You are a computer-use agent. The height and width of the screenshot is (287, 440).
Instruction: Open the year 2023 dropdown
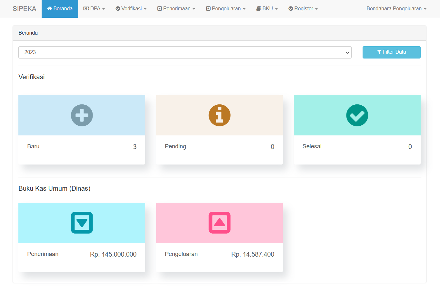pos(185,52)
